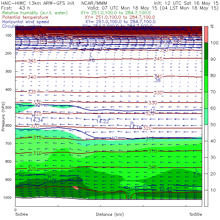
Task: Click the title 'HAIC-HIWC 13km ARW-GFS init'
Action: [38, 3]
